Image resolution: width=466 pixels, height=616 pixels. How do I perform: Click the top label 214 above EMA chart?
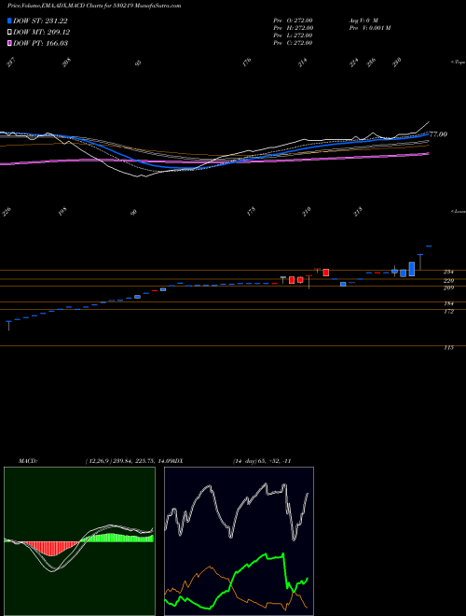(302, 62)
